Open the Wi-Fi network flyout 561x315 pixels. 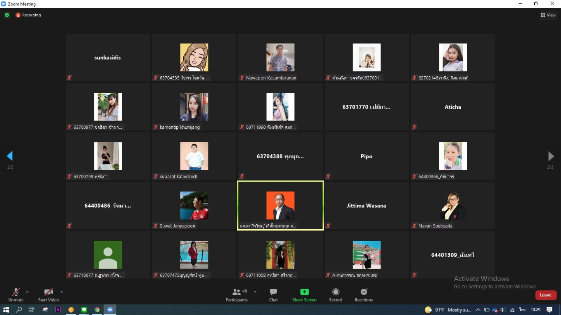coord(512,310)
